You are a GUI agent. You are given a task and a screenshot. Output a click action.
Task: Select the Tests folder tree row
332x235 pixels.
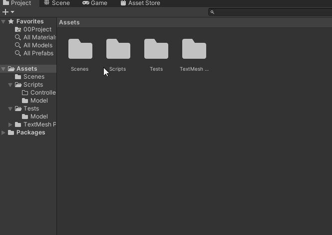click(x=28, y=109)
